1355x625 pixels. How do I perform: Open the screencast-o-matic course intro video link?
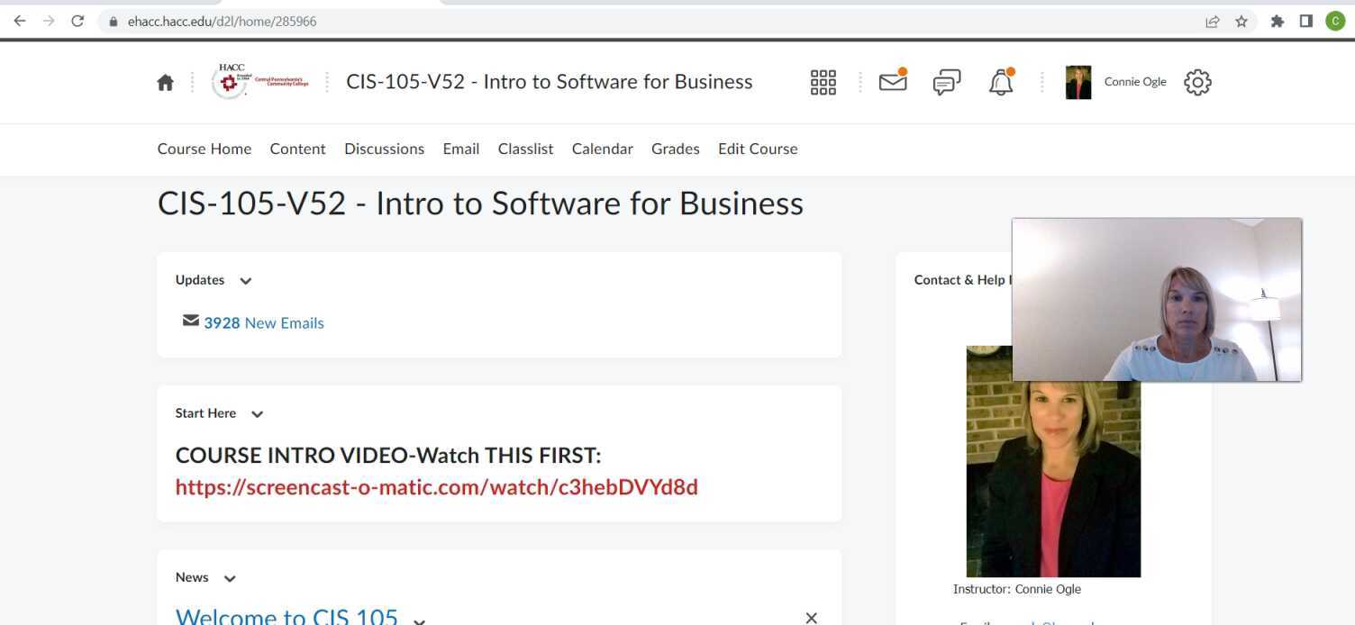pos(436,487)
